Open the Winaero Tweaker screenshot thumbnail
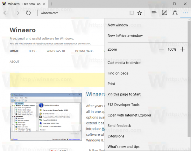The height and width of the screenshot is (151, 191). coord(46,117)
